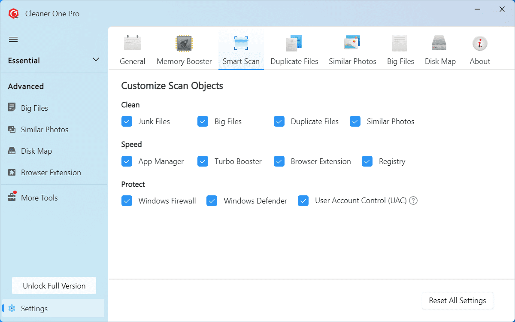Click the About info icon
This screenshot has width=515, height=322.
[480, 43]
